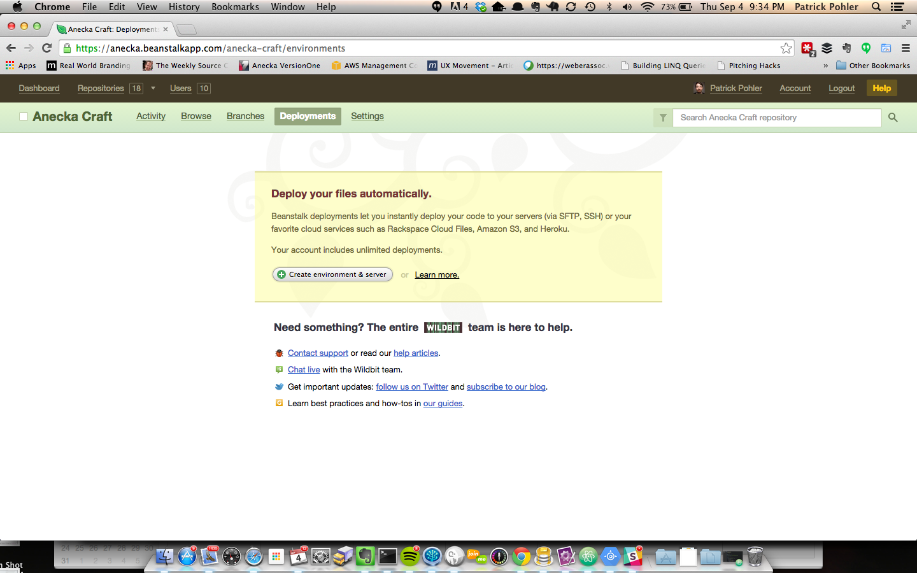Click follow us on Twitter link

pos(412,386)
